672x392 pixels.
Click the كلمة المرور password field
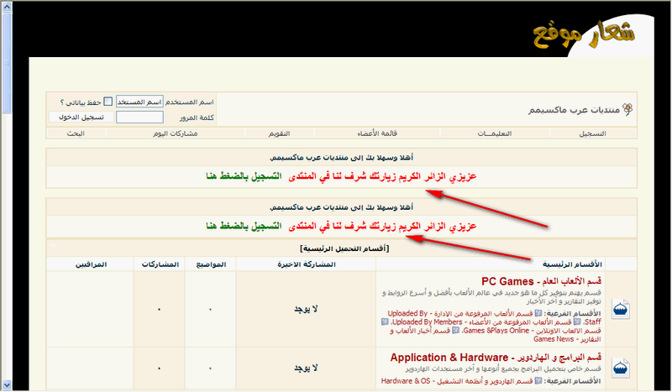(139, 117)
